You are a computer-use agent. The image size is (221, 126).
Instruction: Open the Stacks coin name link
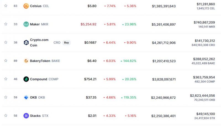[x=35, y=116]
